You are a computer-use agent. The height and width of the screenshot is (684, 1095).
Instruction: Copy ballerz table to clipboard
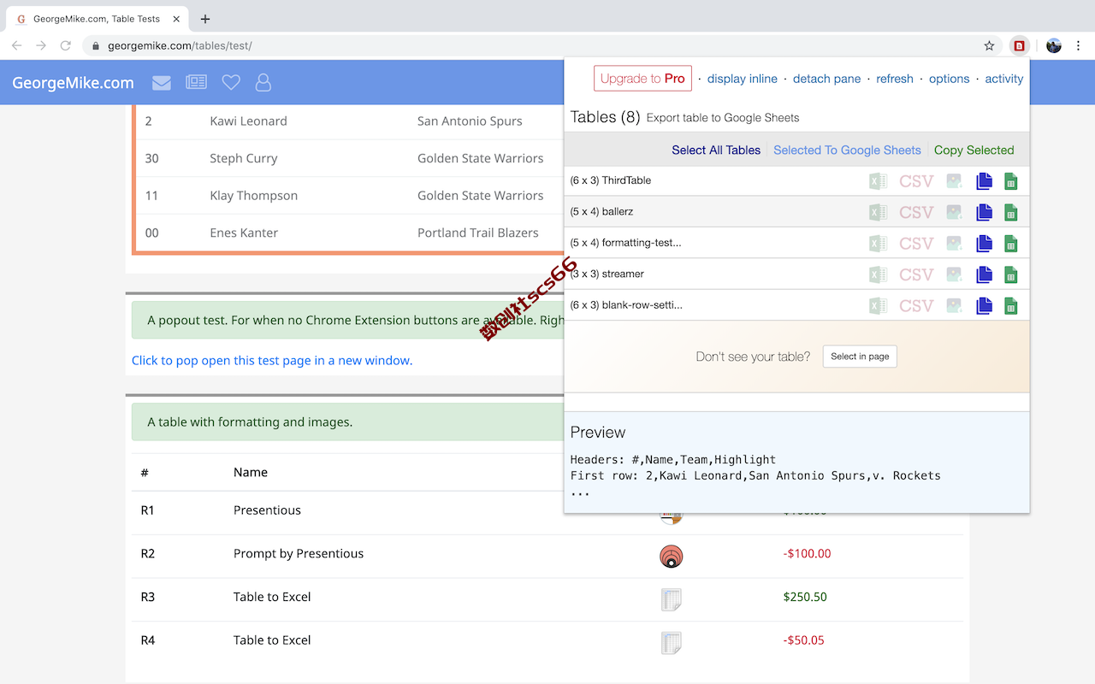click(x=984, y=212)
